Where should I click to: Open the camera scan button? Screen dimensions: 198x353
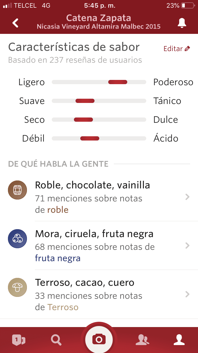point(99,339)
